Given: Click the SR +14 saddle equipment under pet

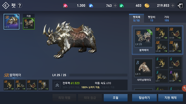Looking at the screenshot, I should [x=32, y=85].
